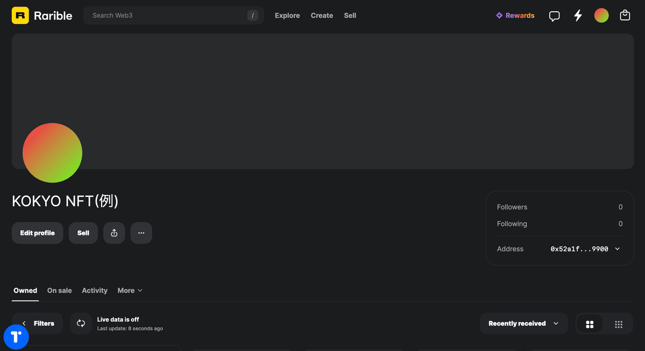The width and height of the screenshot is (645, 351).
Task: Click the KOKYO NFT(例) profile name
Action: click(65, 201)
